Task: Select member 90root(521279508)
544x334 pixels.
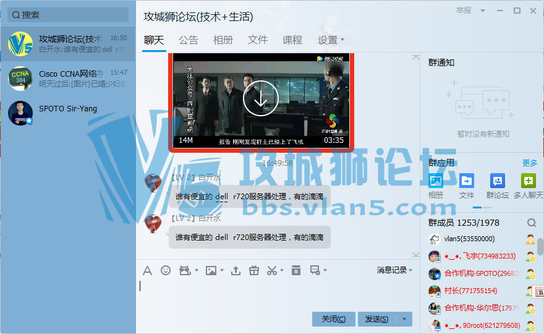Action: [482, 325]
